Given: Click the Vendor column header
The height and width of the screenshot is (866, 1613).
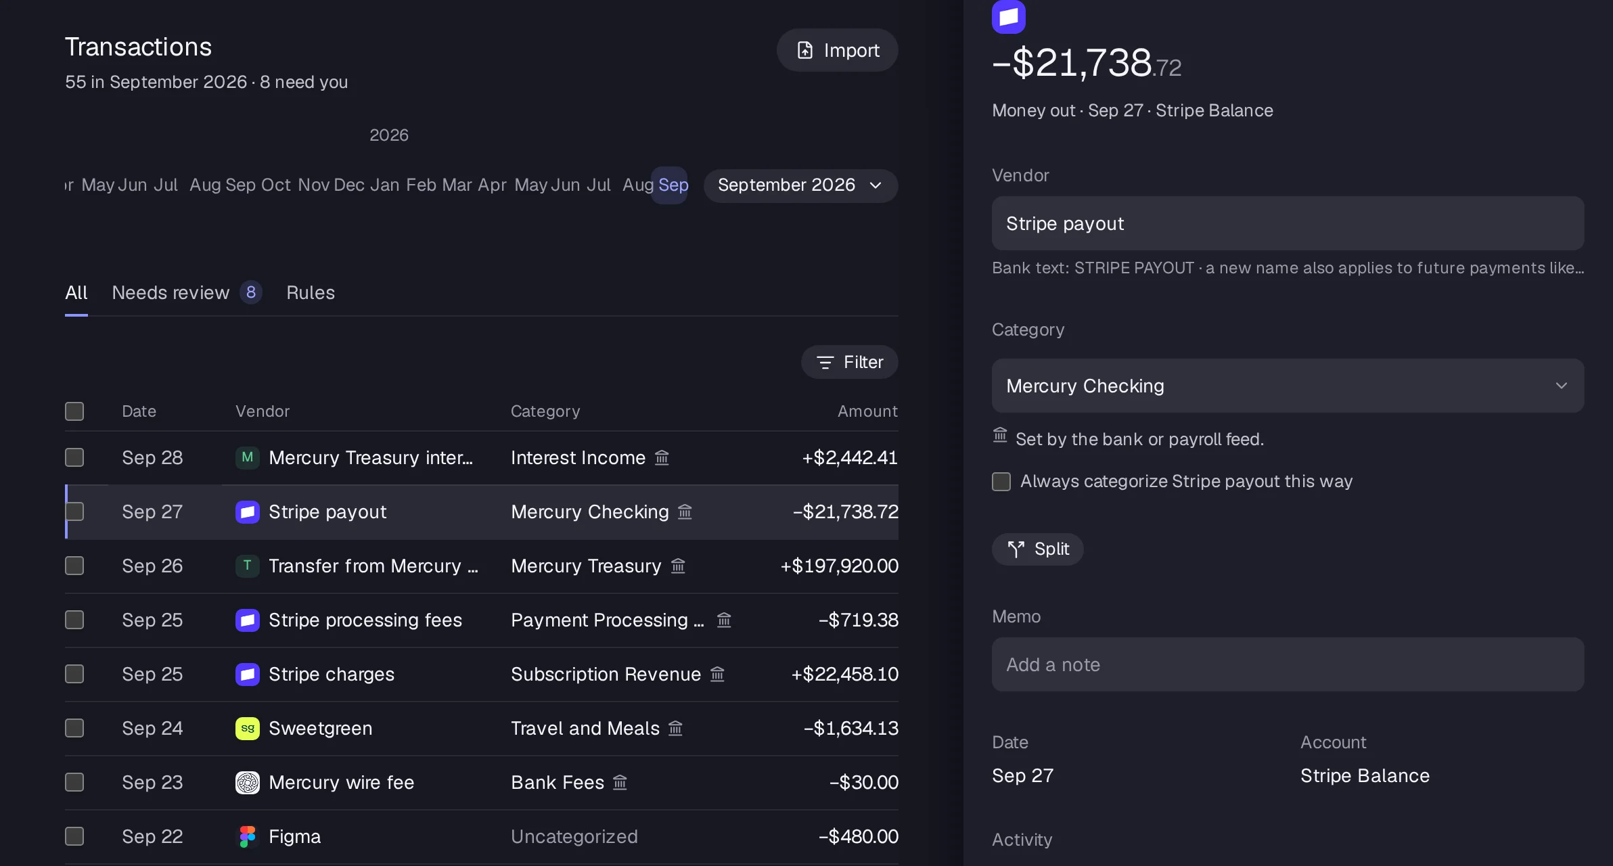Looking at the screenshot, I should click(x=263, y=411).
